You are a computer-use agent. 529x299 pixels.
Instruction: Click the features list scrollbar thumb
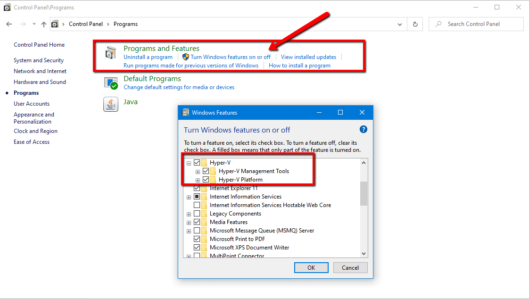coord(364,193)
